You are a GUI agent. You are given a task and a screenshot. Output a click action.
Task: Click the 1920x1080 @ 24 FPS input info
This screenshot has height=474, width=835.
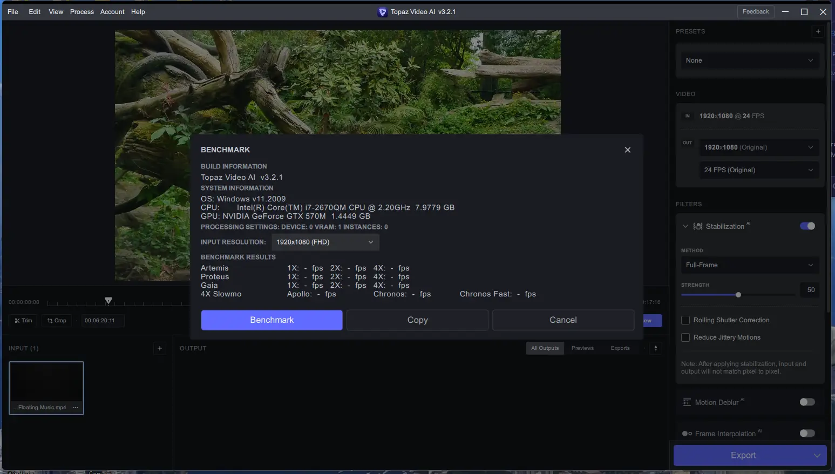[732, 116]
